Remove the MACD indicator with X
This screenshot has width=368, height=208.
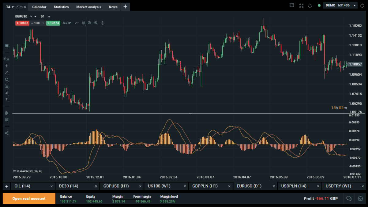click(18, 171)
